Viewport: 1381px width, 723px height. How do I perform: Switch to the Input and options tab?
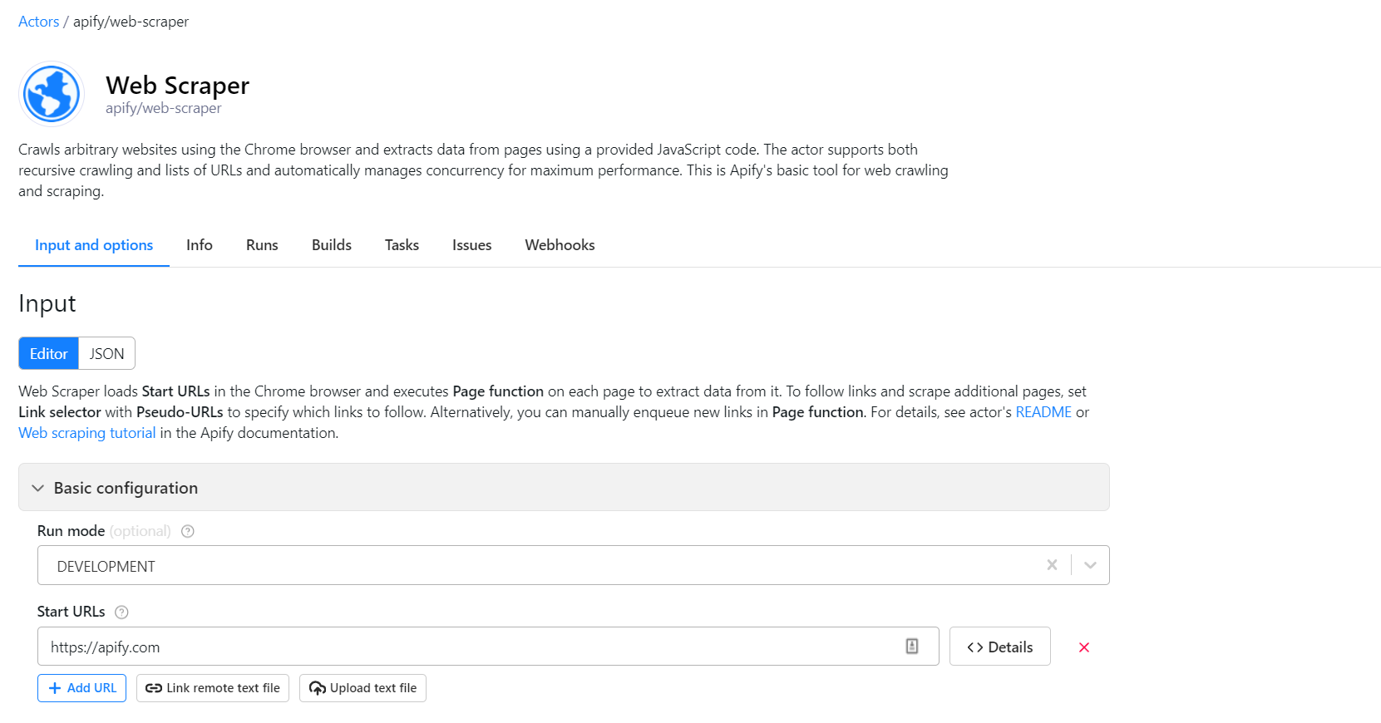(94, 245)
